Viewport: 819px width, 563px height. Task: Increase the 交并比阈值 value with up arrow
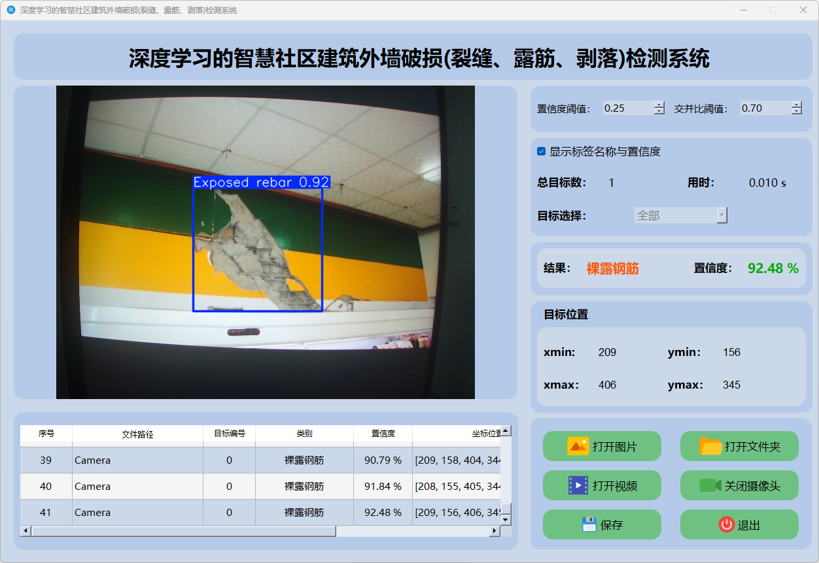[x=796, y=105]
